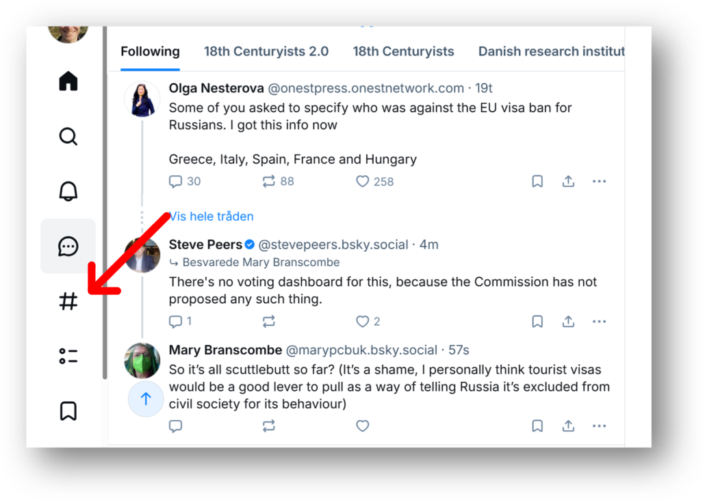Open Saved bookmarks icon in sidebar
The width and height of the screenshot is (705, 501).
click(x=68, y=411)
